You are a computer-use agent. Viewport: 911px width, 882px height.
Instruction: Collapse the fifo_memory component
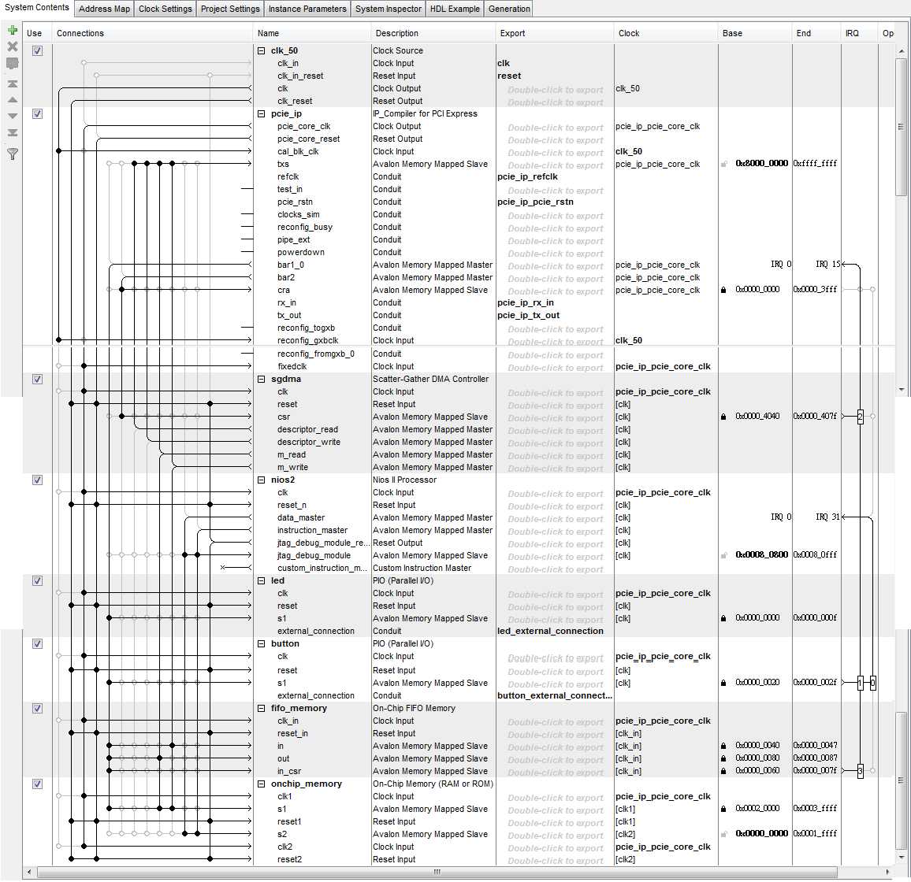[x=262, y=709]
